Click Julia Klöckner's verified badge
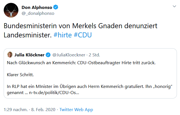The image size is (180, 115). pyautogui.click(x=48, y=54)
